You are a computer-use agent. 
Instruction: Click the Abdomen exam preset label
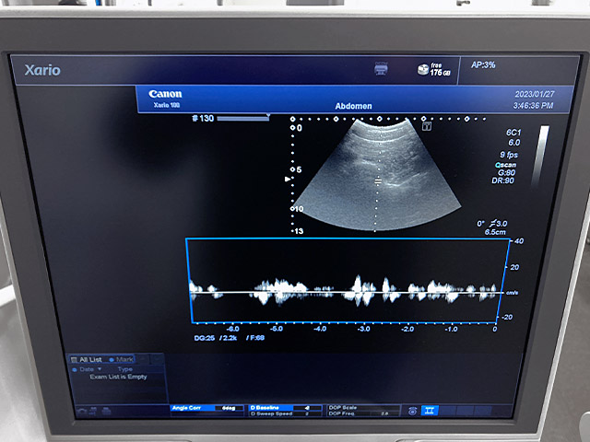coord(353,106)
